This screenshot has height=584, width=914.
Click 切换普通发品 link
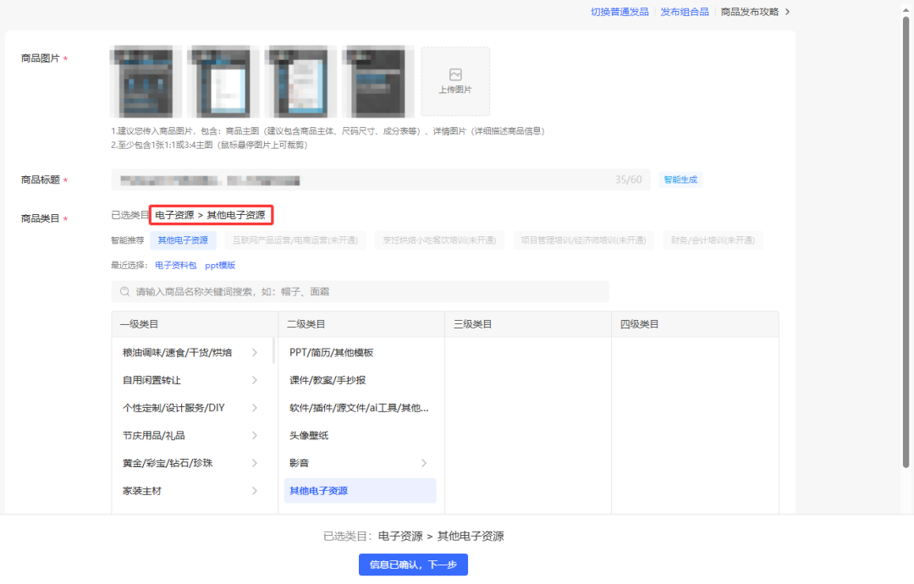619,12
